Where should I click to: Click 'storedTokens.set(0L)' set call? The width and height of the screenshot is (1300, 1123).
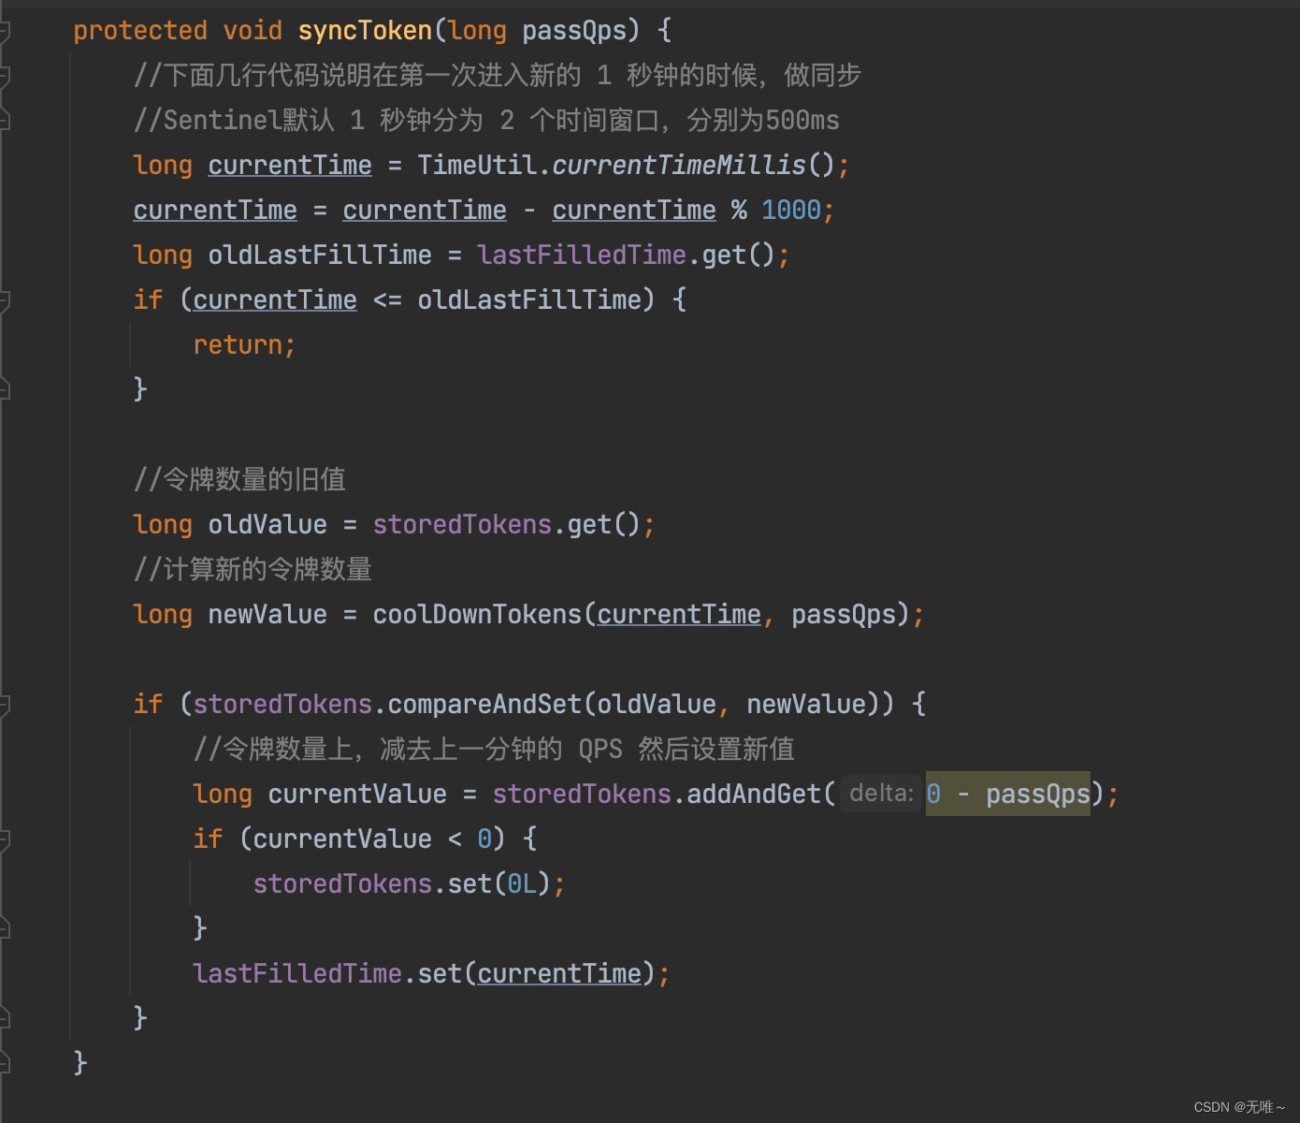click(x=409, y=884)
